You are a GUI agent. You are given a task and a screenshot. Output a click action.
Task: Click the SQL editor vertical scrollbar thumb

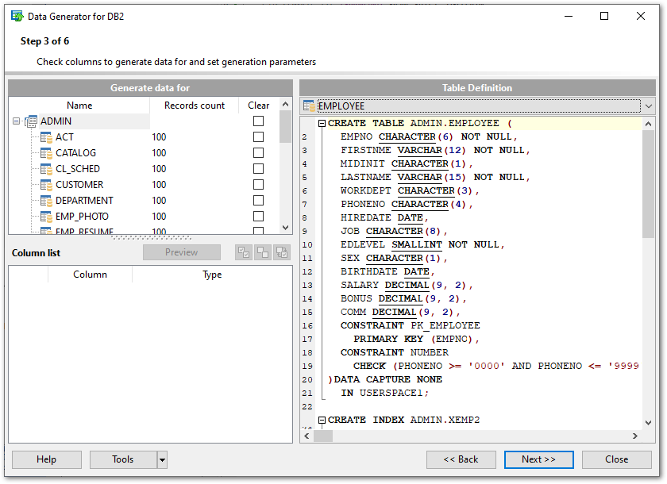tap(648, 184)
